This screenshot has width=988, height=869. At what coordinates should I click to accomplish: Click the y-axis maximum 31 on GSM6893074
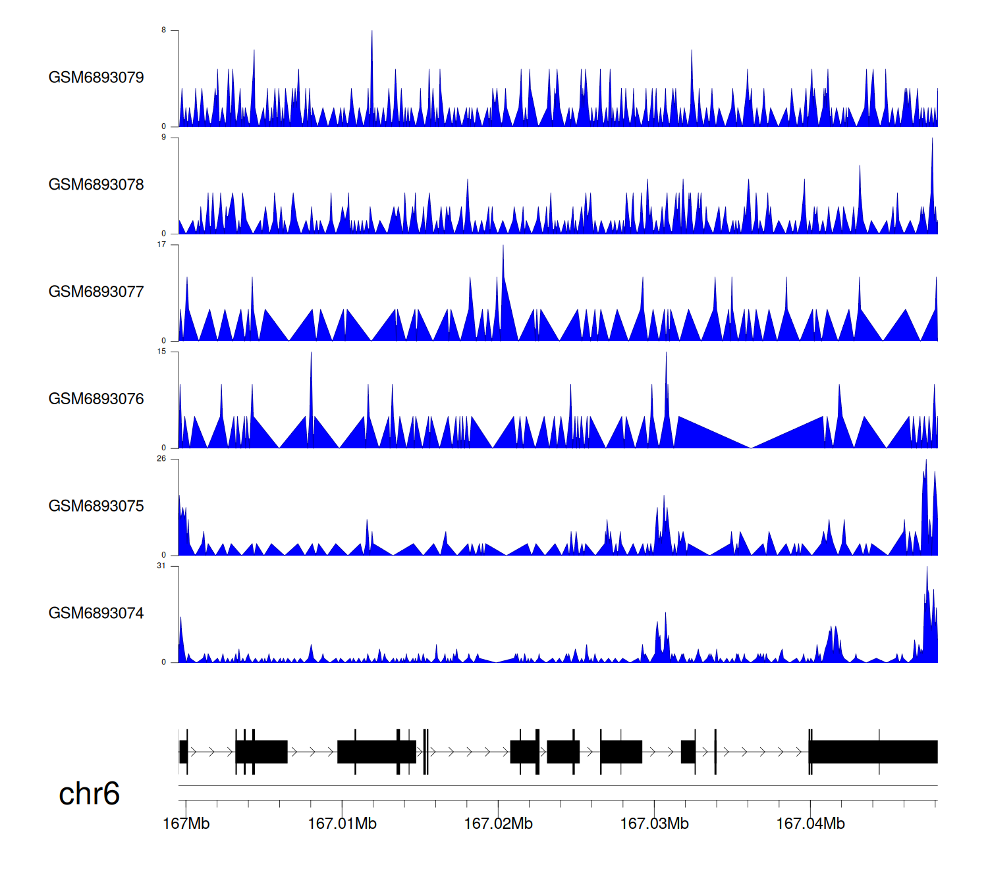pos(161,566)
